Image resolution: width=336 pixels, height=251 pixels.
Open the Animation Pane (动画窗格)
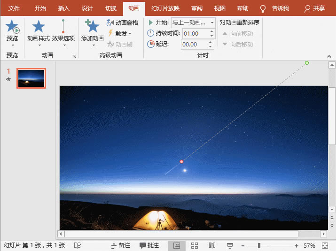pyautogui.click(x=123, y=23)
